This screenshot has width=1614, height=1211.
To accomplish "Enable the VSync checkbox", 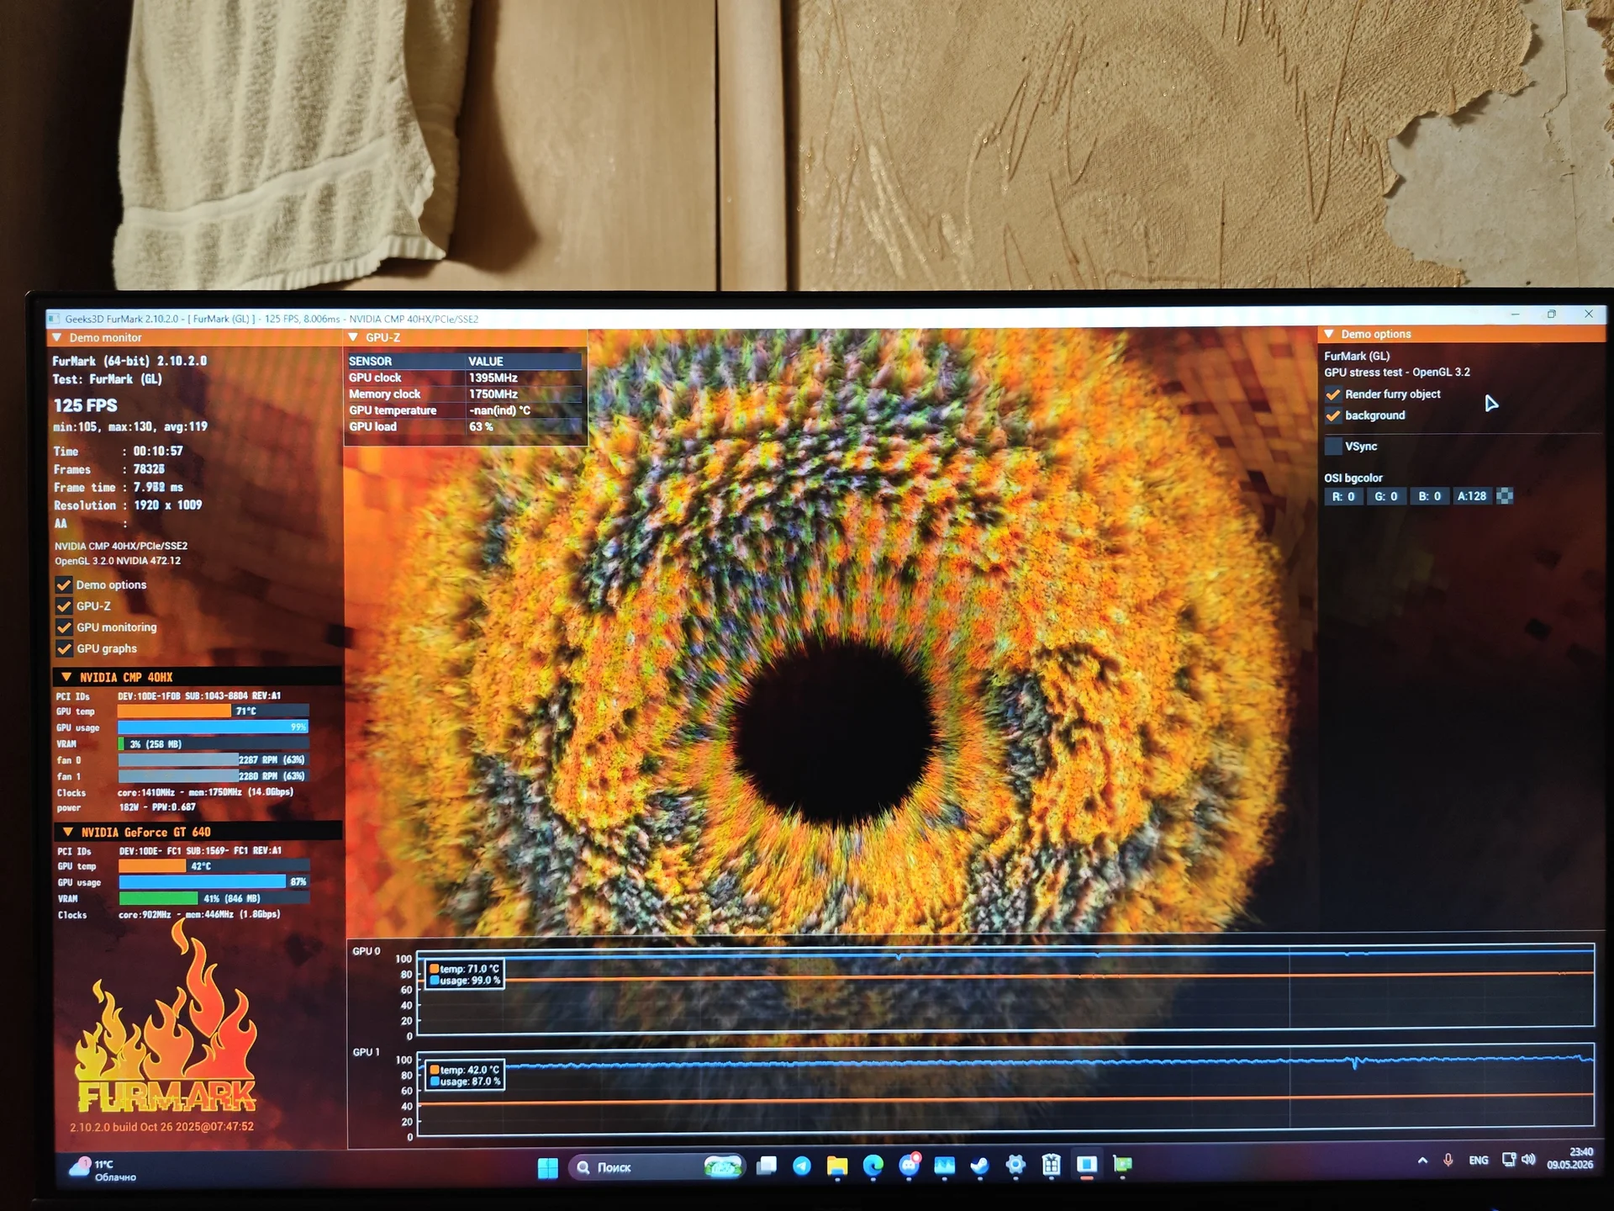I will (x=1333, y=447).
